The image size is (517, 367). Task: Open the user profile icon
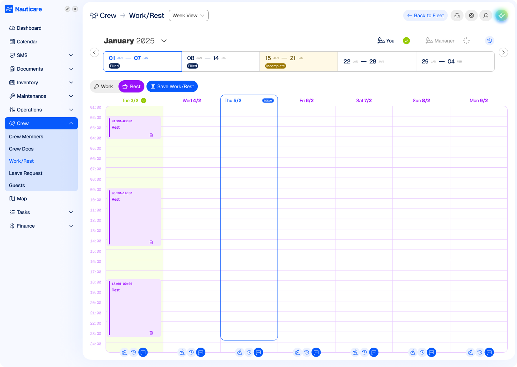point(486,15)
